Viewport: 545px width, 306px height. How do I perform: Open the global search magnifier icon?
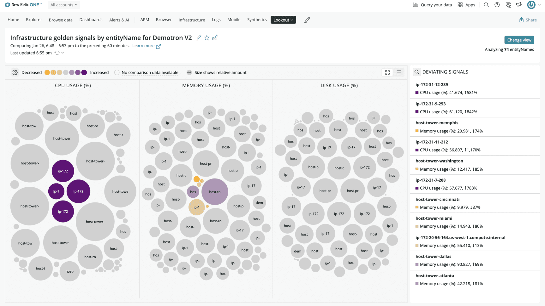coord(486,5)
